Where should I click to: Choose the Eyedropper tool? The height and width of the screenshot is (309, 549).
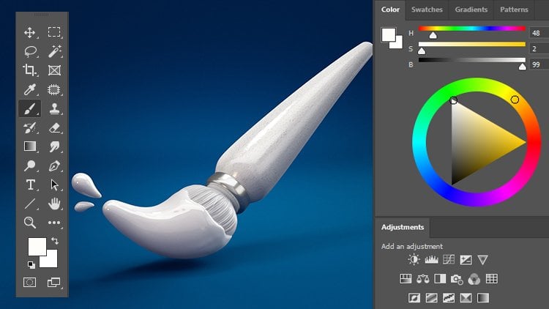tap(30, 89)
